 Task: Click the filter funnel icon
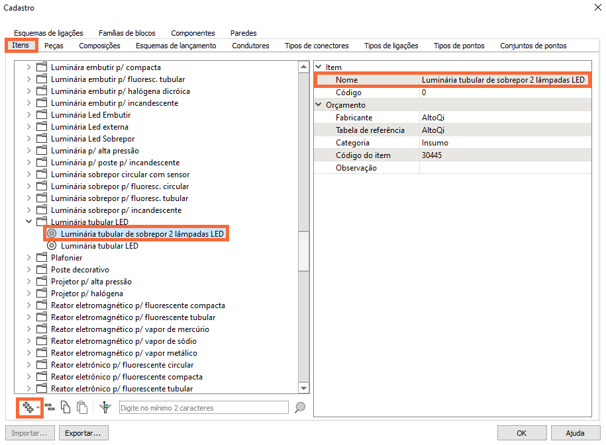pyautogui.click(x=105, y=408)
